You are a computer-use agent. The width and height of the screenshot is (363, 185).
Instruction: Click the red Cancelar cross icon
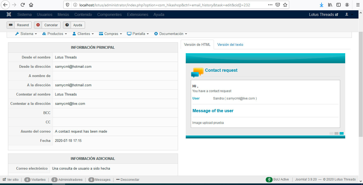[x=38, y=25]
